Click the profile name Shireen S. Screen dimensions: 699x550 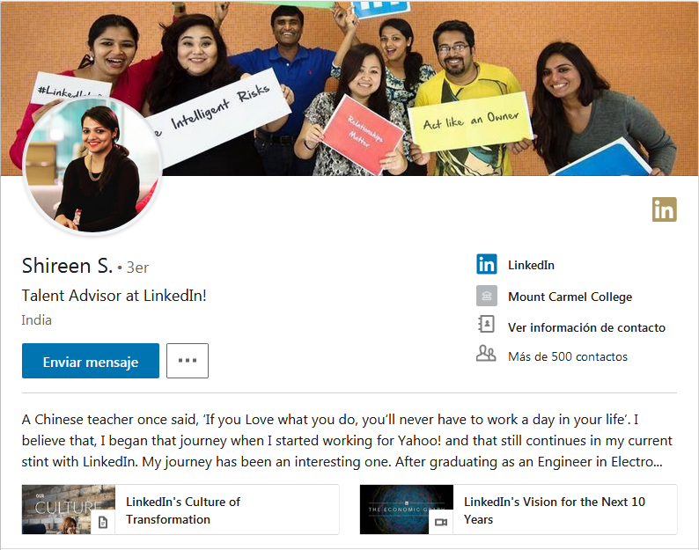tap(67, 266)
